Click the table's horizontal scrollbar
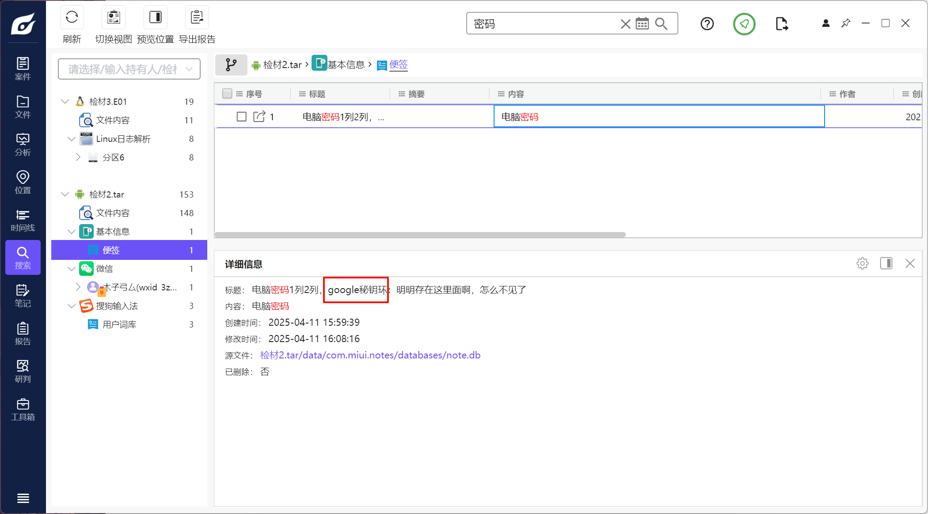 point(420,235)
